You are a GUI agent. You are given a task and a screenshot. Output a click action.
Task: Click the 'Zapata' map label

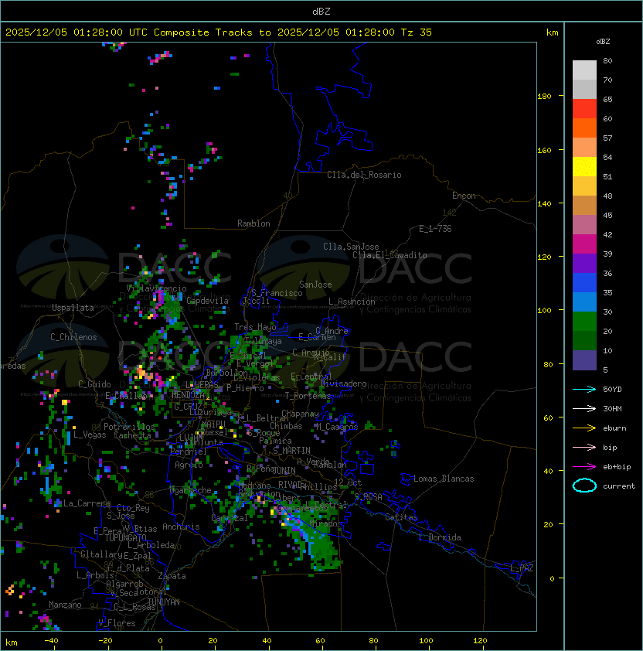point(172,576)
